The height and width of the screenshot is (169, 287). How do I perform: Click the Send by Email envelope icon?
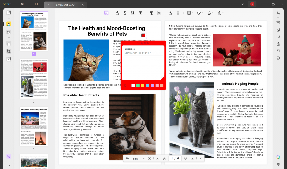point(278,51)
